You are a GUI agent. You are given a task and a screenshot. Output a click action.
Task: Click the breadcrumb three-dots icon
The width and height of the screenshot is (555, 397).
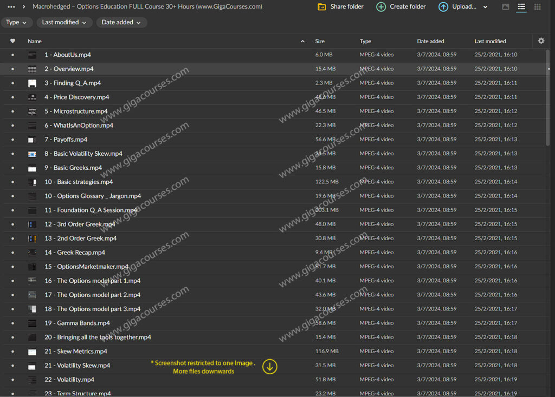(11, 7)
